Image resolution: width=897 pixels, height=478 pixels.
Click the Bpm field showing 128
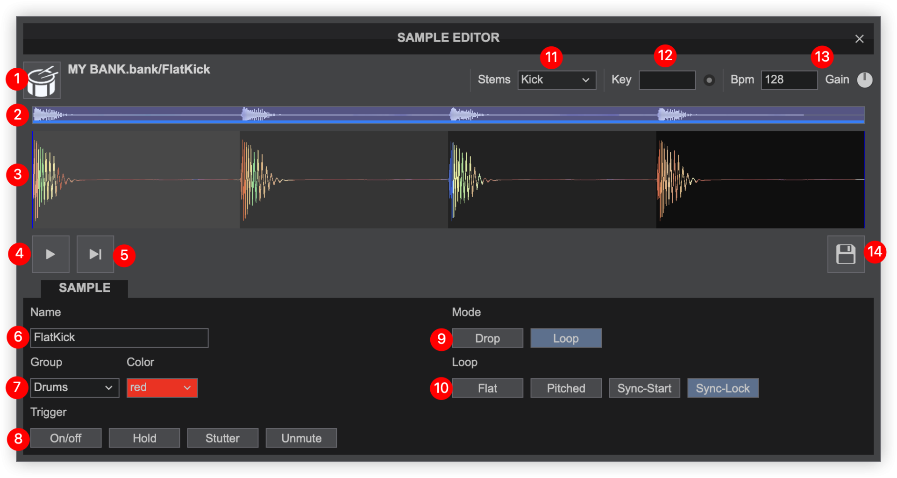point(789,80)
